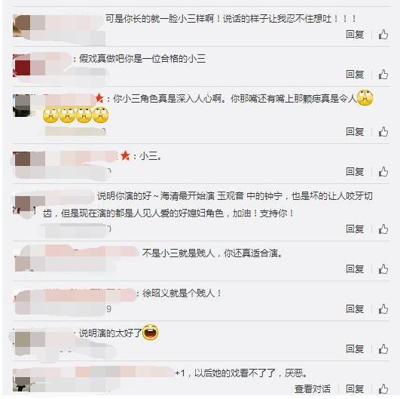Like the comment mentioning 海清 and 玉观音

click(x=383, y=229)
